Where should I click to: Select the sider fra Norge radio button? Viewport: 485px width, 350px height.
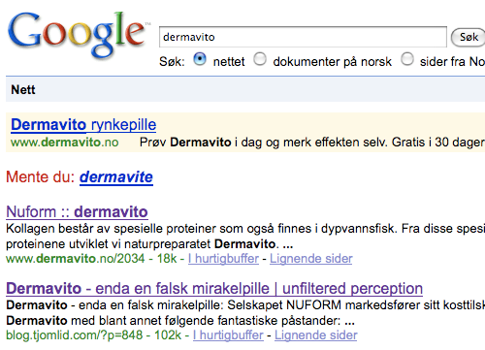click(407, 59)
